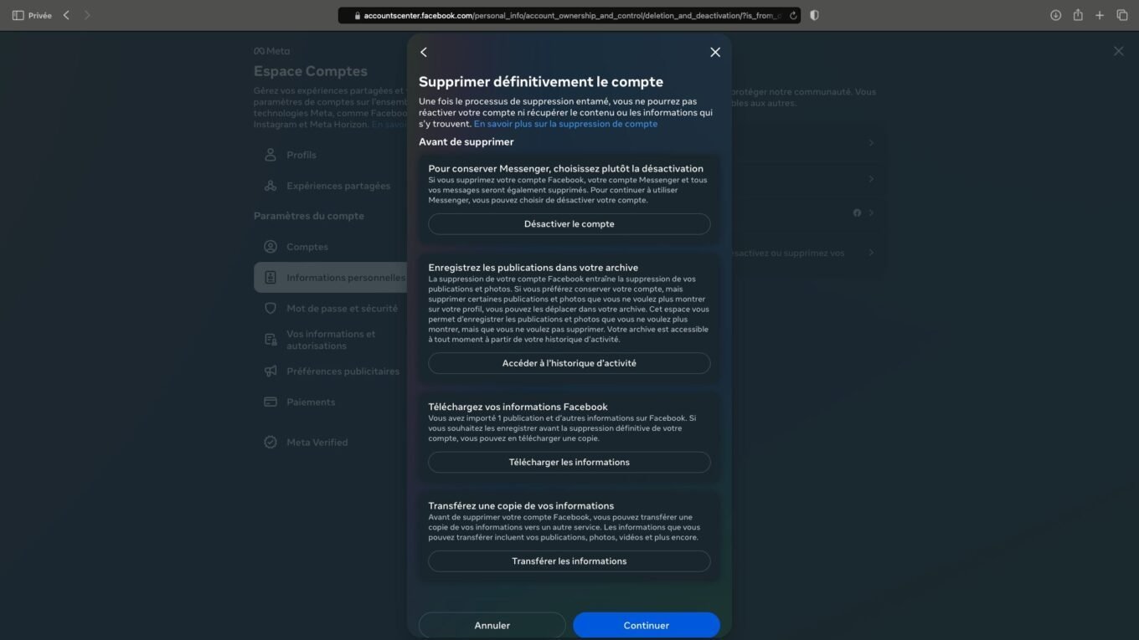1139x640 pixels.
Task: Open Mot de passe et sécurité
Action: [331, 309]
